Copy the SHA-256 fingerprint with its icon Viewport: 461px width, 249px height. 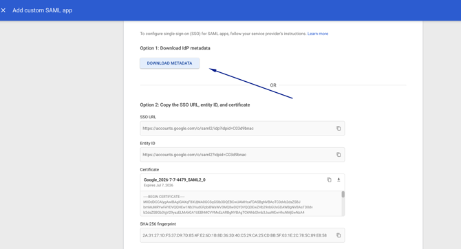point(339,235)
